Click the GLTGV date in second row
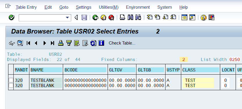The height and width of the screenshot is (109, 242). 122,85
